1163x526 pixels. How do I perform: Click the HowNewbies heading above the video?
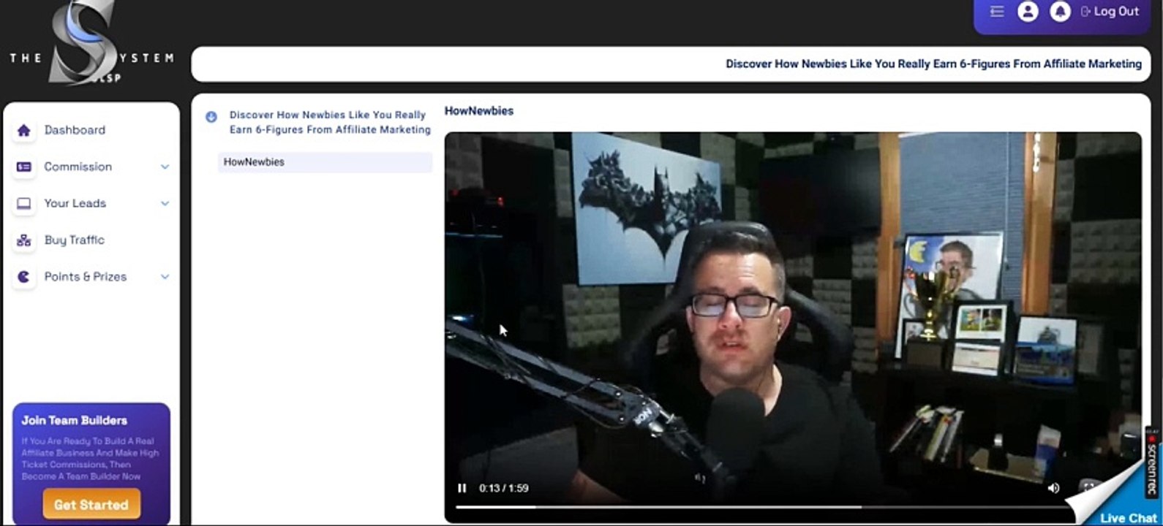click(479, 111)
